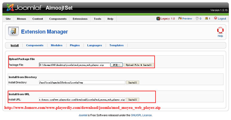Open the messages icon showing 0
Viewport: 231px width, 120px height.
coord(197,19)
